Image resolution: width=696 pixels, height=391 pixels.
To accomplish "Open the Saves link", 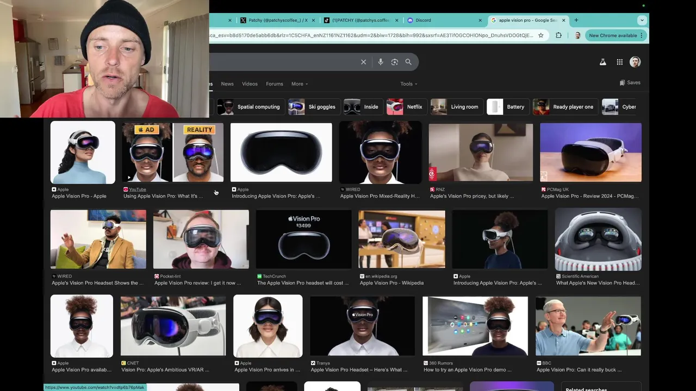I will tap(630, 83).
